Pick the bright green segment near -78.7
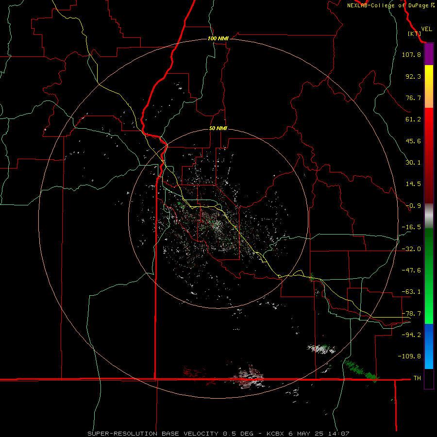437x437 pixels. point(429,314)
